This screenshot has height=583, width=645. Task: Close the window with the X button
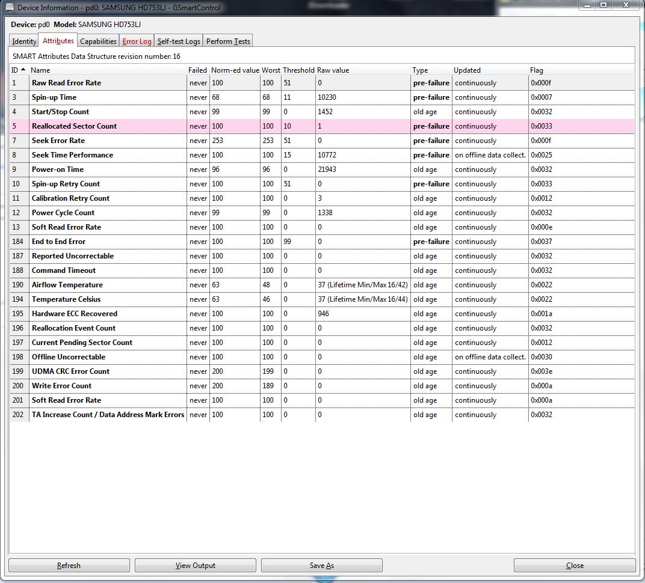626,5
